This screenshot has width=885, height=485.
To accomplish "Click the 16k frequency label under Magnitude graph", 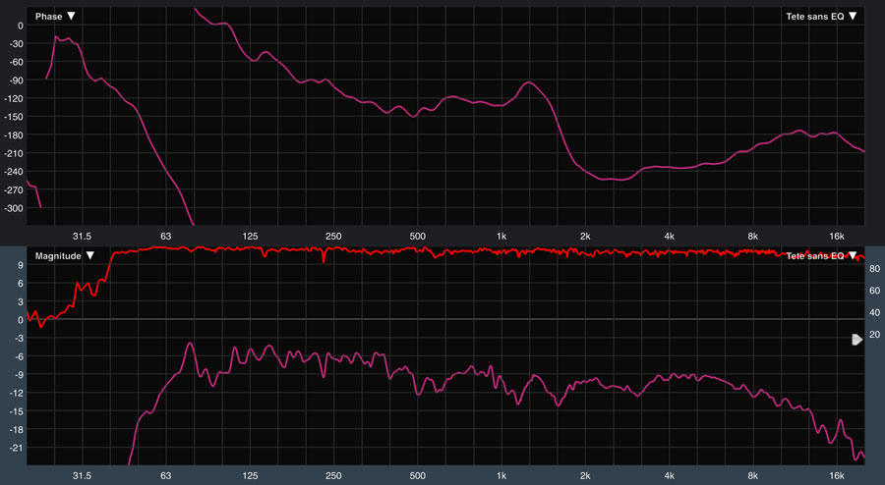I will point(837,476).
